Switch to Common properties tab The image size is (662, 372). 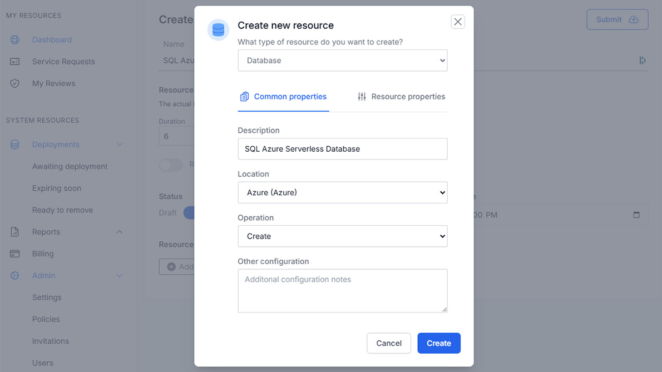coord(283,97)
